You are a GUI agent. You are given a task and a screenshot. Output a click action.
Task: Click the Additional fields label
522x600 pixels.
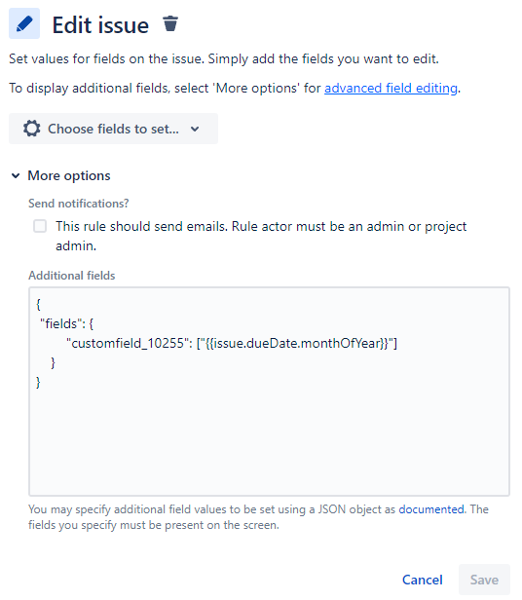coord(71,276)
